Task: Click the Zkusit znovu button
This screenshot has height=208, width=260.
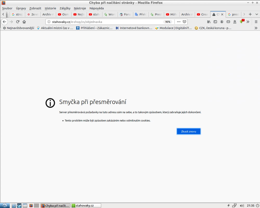Action: 188,131
